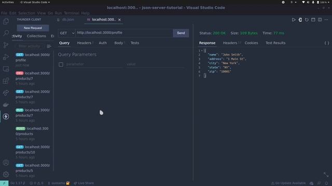332x186 pixels.
Task: Click the microphone icon in system tray
Action: [x=313, y=2]
